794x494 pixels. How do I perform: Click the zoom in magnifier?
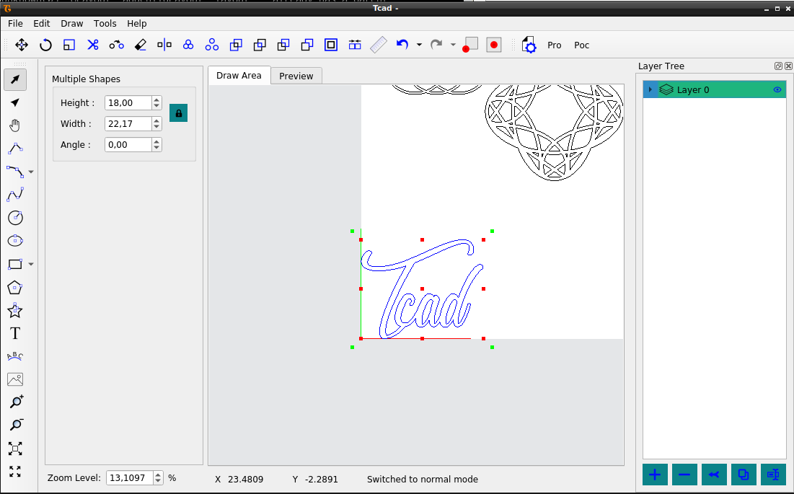click(16, 402)
